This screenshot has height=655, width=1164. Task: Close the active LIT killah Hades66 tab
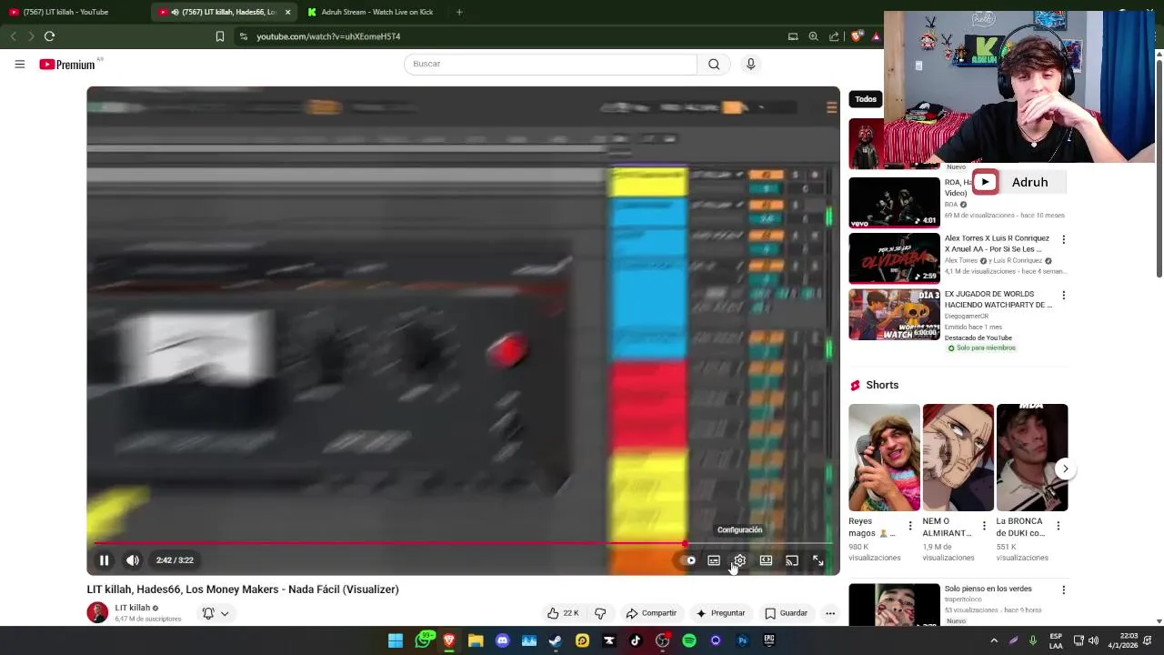click(x=287, y=12)
